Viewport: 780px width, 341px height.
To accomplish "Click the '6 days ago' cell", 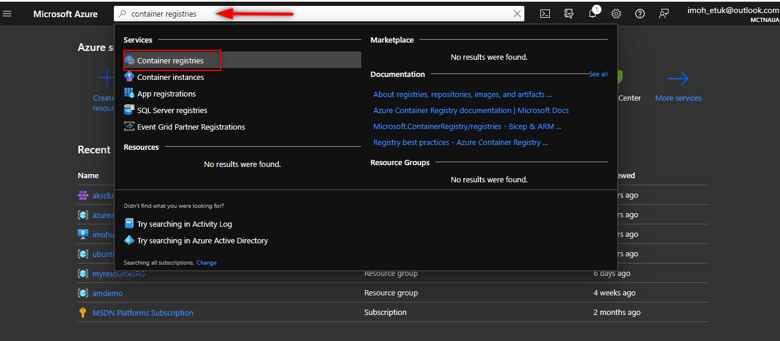I will pos(612,274).
